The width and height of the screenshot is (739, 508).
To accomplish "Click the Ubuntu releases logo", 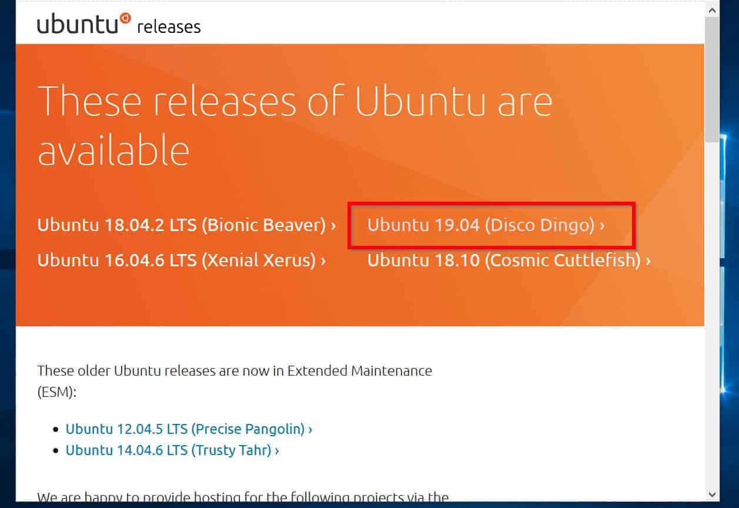I will [119, 25].
